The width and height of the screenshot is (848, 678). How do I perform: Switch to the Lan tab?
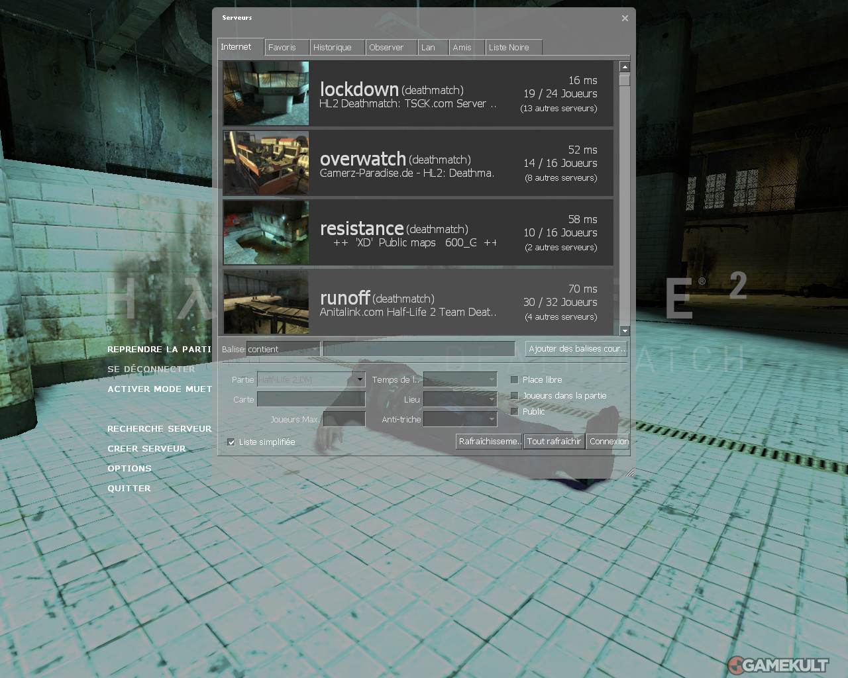(x=433, y=48)
